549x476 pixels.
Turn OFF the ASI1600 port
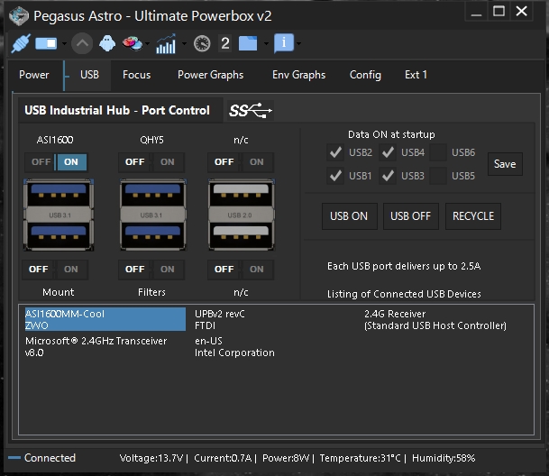tap(41, 162)
